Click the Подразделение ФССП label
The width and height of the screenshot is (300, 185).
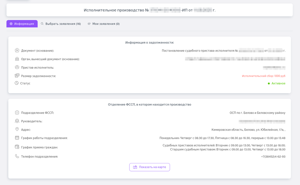pyautogui.click(x=37, y=113)
